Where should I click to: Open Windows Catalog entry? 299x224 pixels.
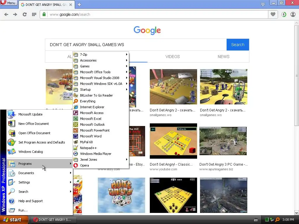click(39, 152)
